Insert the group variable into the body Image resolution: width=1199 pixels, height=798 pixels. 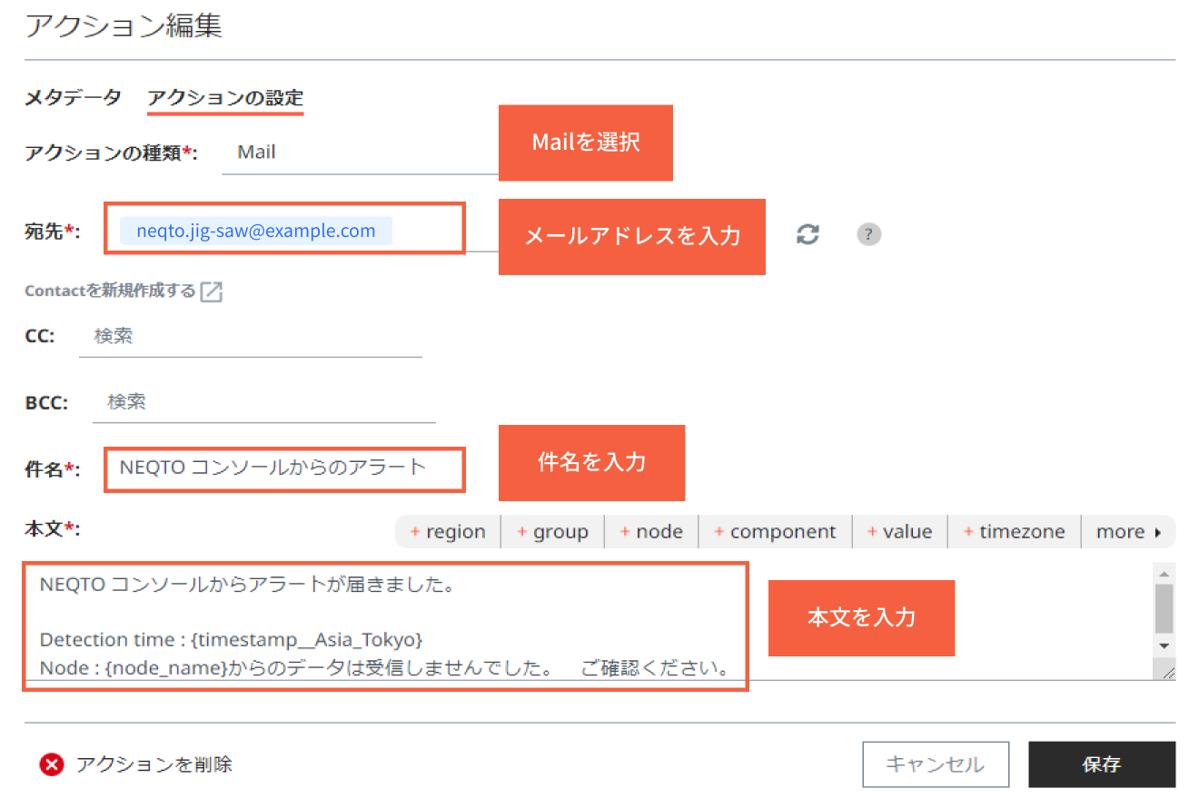tap(552, 531)
